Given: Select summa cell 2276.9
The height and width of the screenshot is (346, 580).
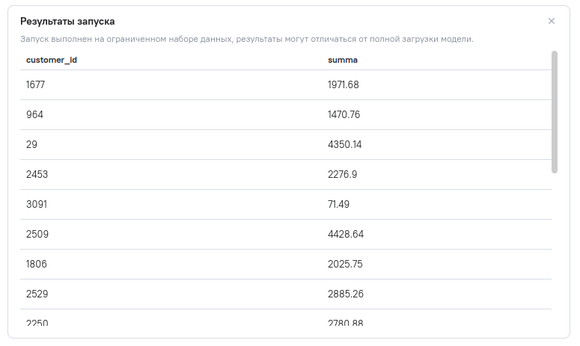Looking at the screenshot, I should (x=343, y=175).
